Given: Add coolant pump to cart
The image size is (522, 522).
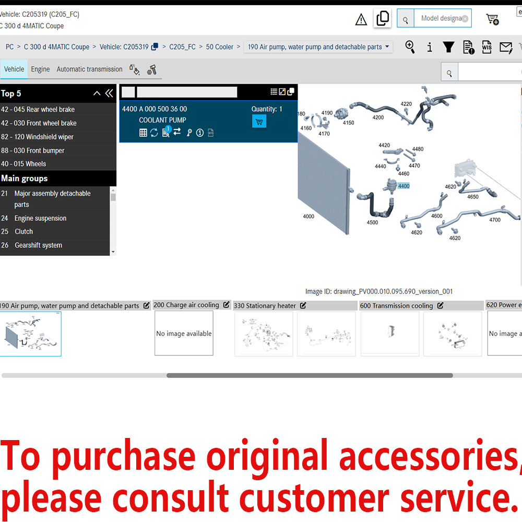Looking at the screenshot, I should (x=259, y=122).
